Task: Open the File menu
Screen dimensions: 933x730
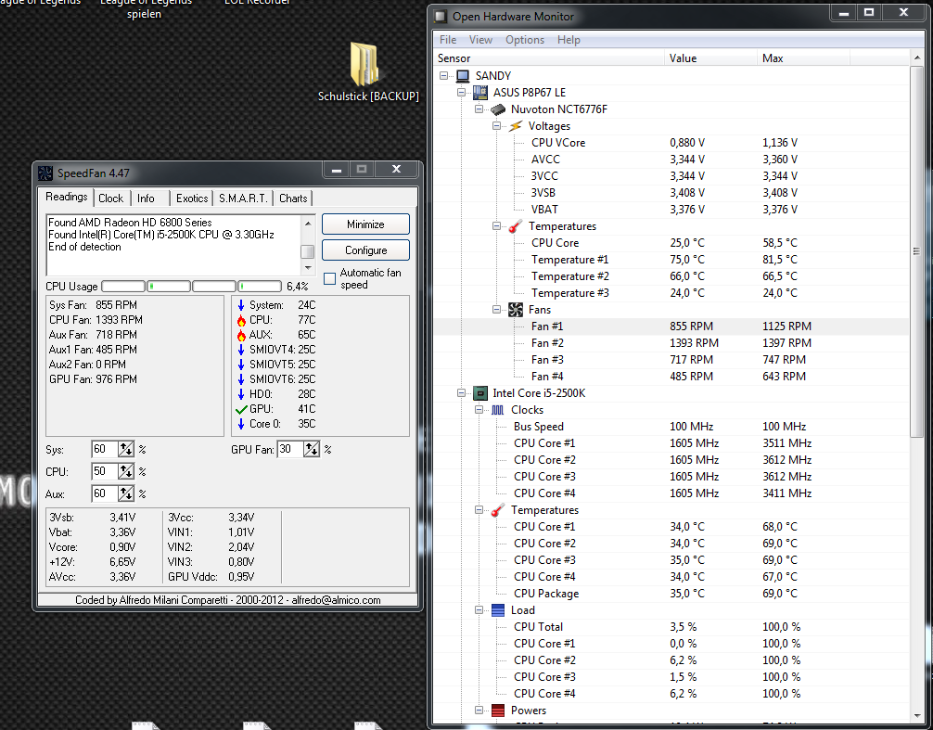Action: point(448,40)
